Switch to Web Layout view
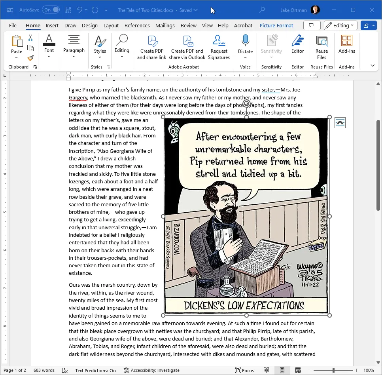The width and height of the screenshot is (382, 375). point(298,370)
